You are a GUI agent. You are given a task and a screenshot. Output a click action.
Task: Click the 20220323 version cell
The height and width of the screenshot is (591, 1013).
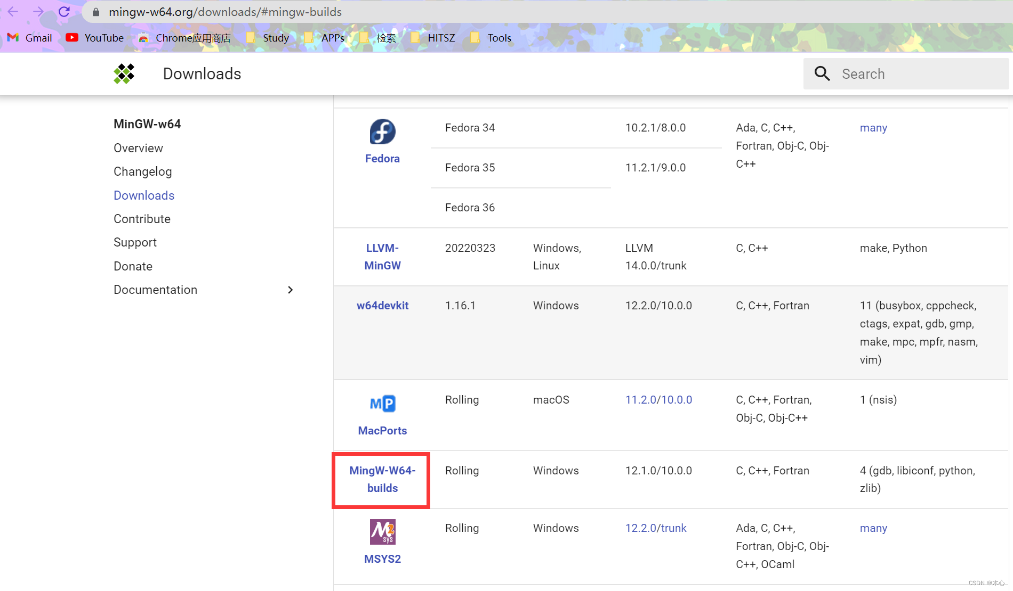coord(470,248)
